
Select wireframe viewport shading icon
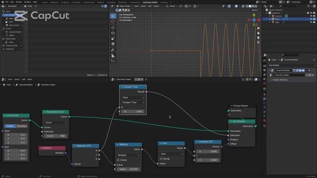click(x=247, y=6)
